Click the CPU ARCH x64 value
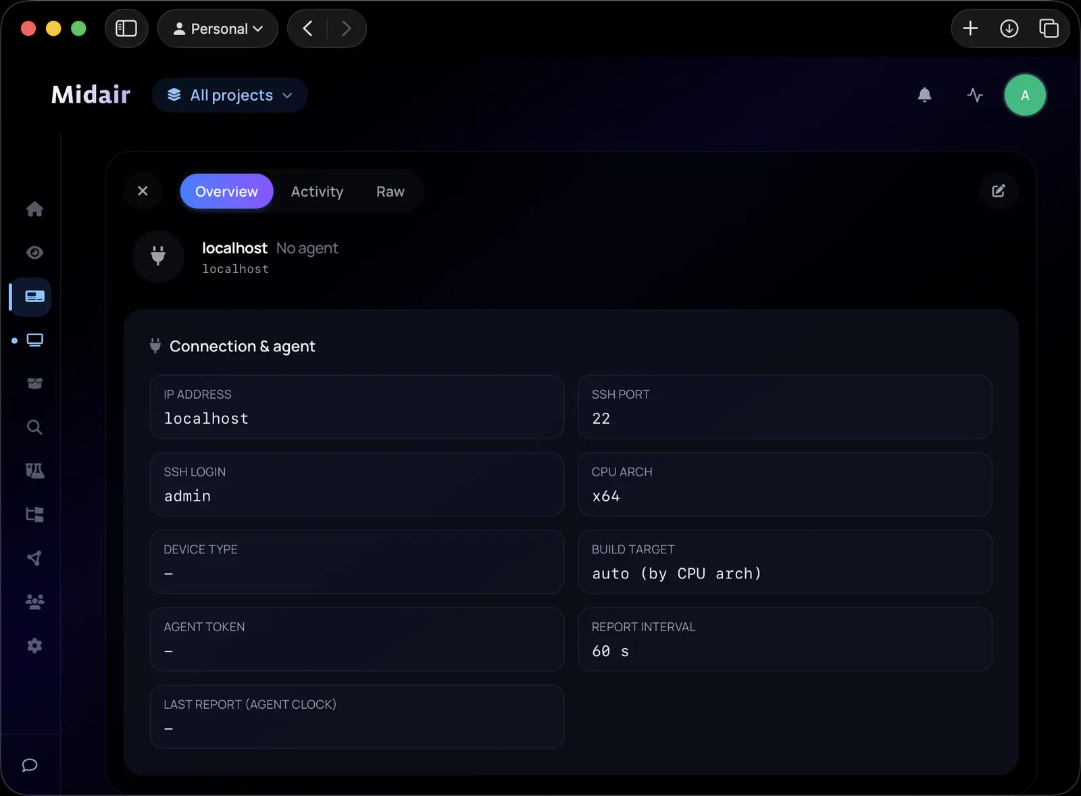This screenshot has width=1081, height=796. (606, 496)
